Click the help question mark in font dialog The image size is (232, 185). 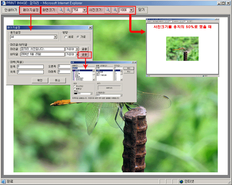[x=132, y=62]
